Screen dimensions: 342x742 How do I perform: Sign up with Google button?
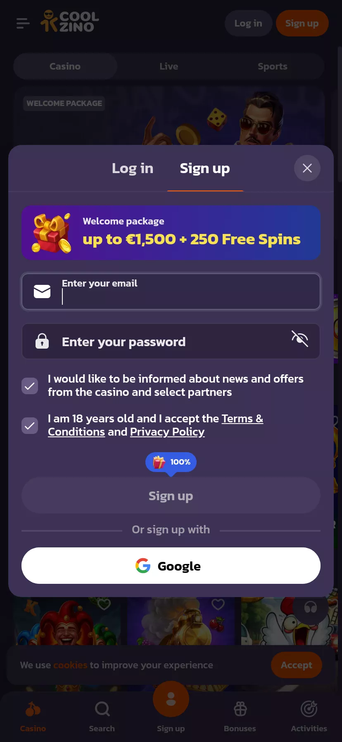point(171,566)
